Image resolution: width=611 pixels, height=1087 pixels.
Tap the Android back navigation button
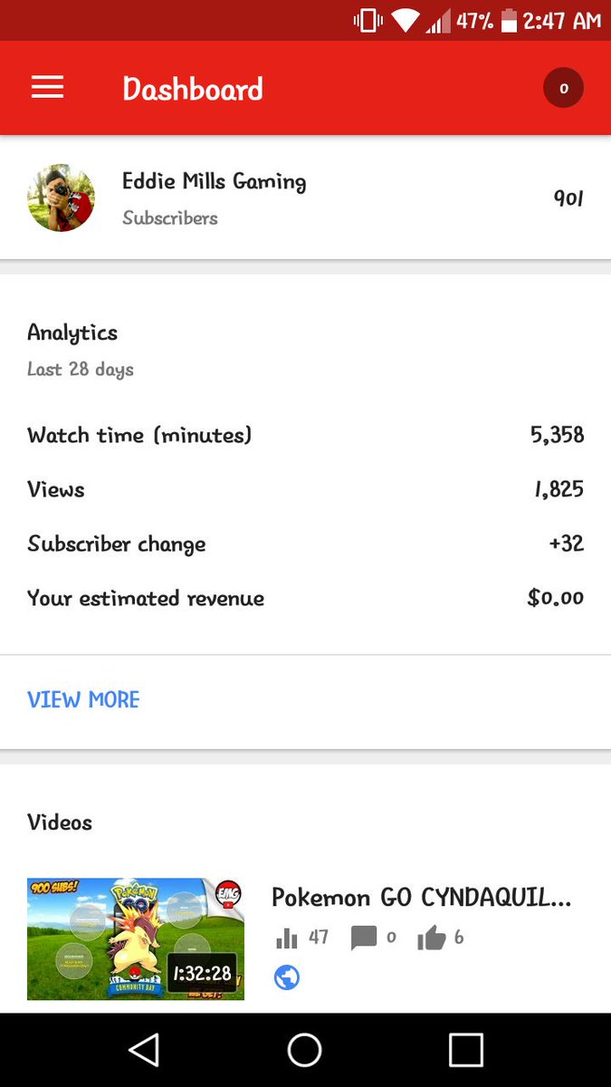(x=144, y=1050)
